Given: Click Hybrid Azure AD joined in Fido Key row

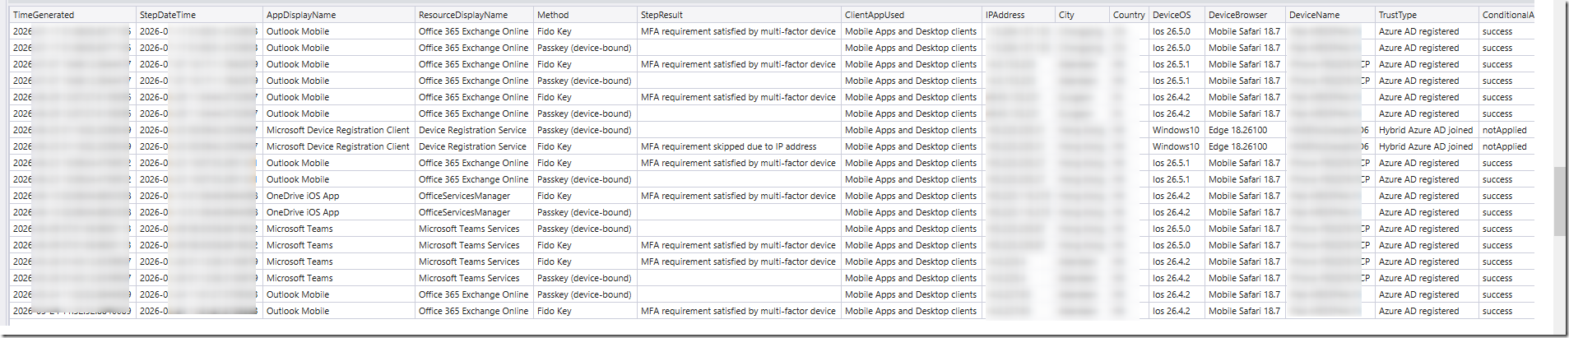Looking at the screenshot, I should (1425, 146).
